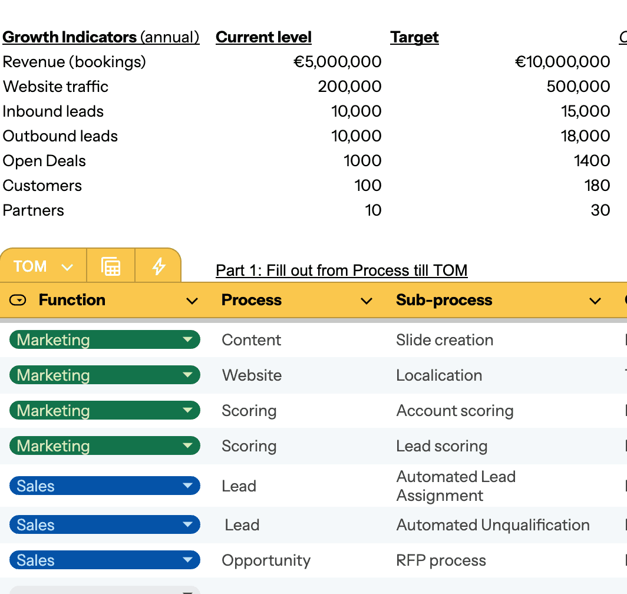Select the Customers label cell
The height and width of the screenshot is (594, 627).
coord(42,186)
